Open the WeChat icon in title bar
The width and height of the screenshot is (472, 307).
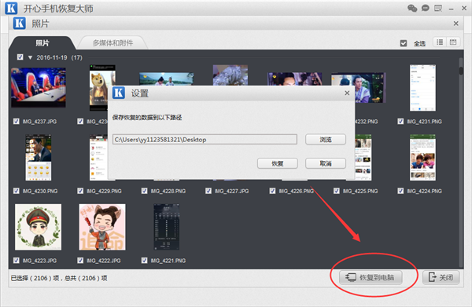click(x=412, y=8)
